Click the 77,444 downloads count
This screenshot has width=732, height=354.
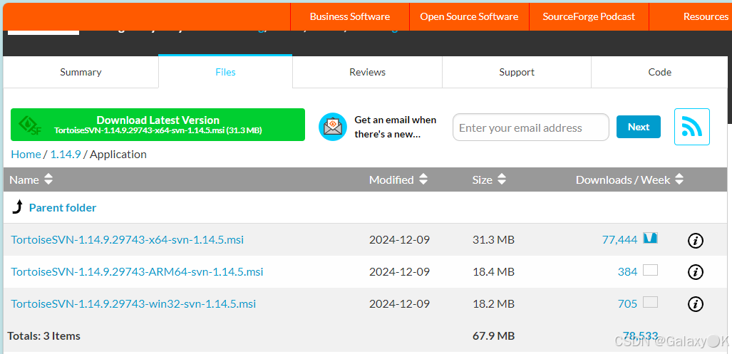[619, 240]
